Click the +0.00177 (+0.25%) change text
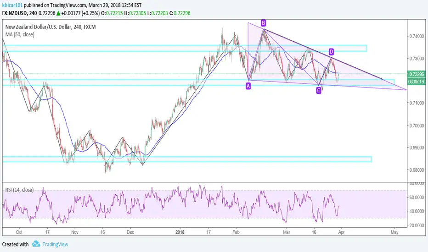The image size is (428, 252). [80, 13]
